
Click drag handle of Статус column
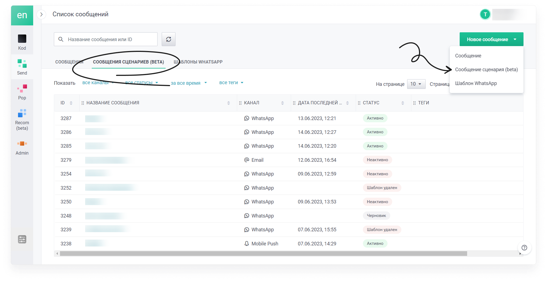click(x=359, y=103)
